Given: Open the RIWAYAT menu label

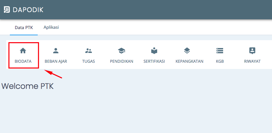Looking at the screenshot, I should (x=252, y=61).
